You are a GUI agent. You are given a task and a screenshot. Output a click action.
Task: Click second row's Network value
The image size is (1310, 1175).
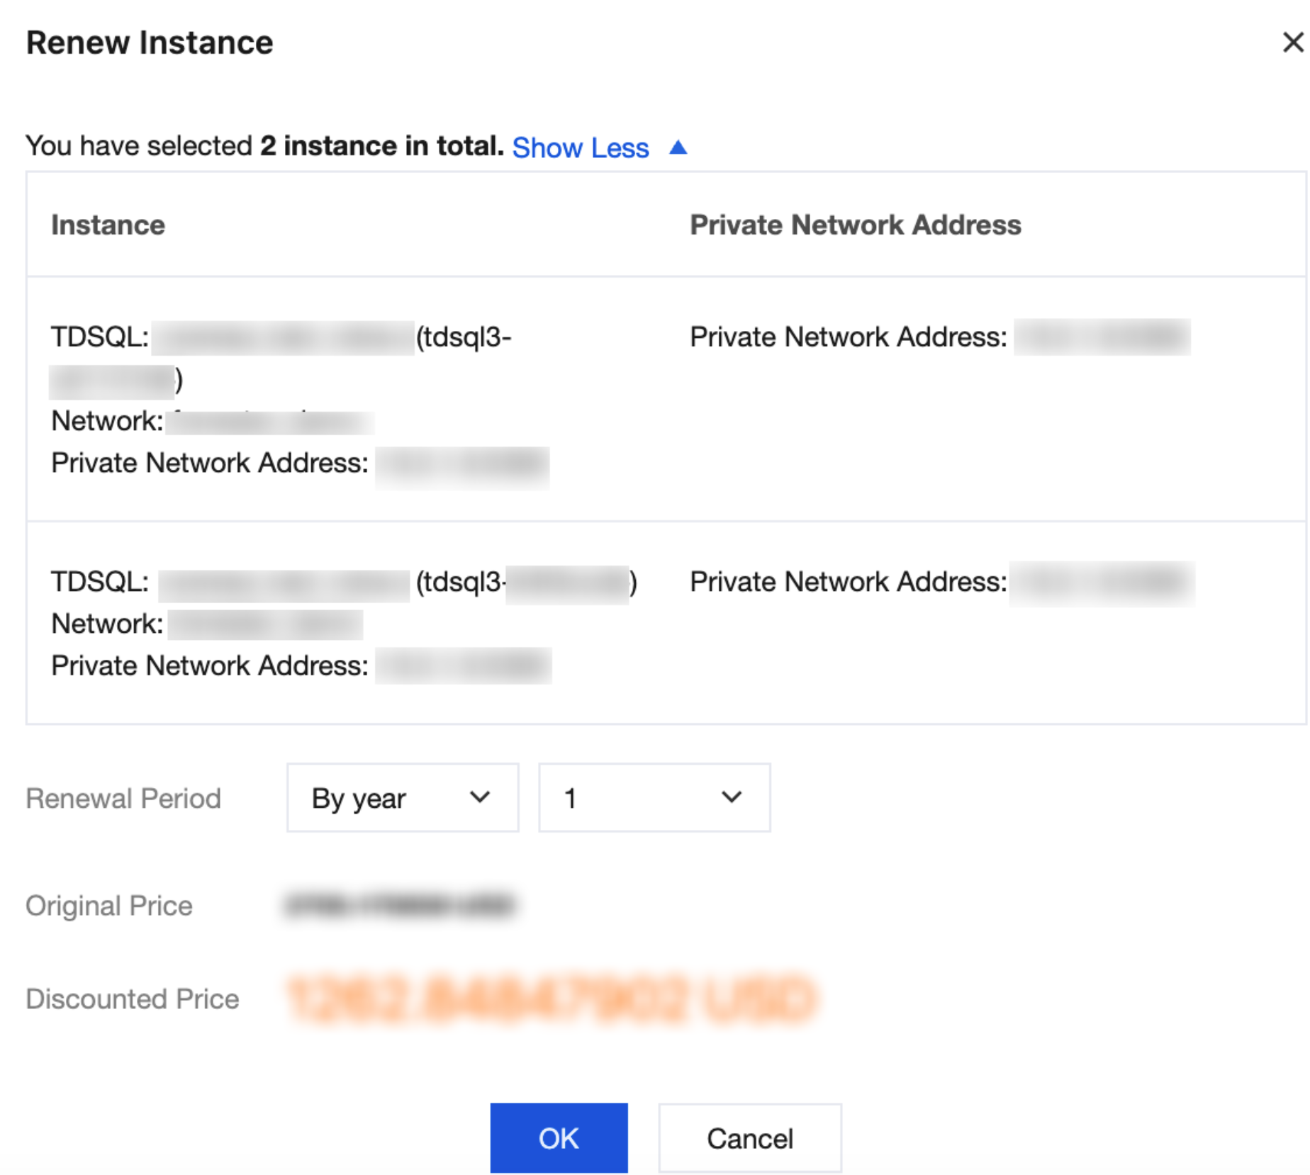[265, 625]
